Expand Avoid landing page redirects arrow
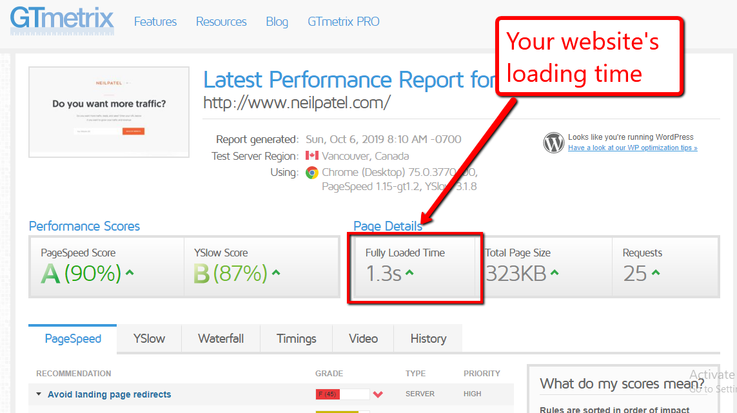The height and width of the screenshot is (413, 737). pos(39,394)
